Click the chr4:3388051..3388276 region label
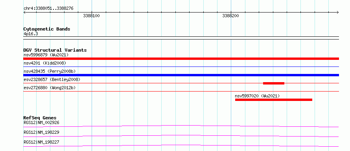The height and width of the screenshot is (151, 350). click(48, 9)
